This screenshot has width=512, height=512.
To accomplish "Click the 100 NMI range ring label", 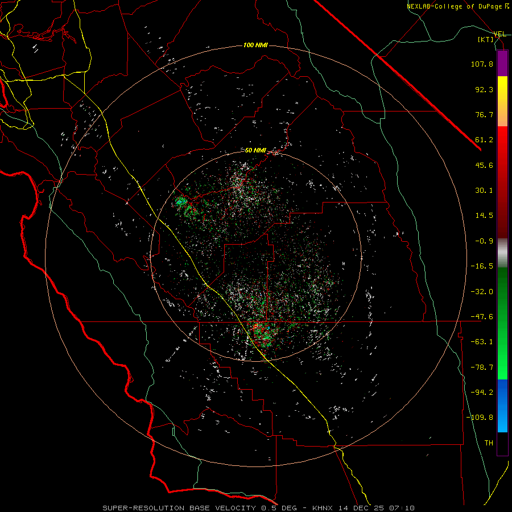I will [255, 45].
